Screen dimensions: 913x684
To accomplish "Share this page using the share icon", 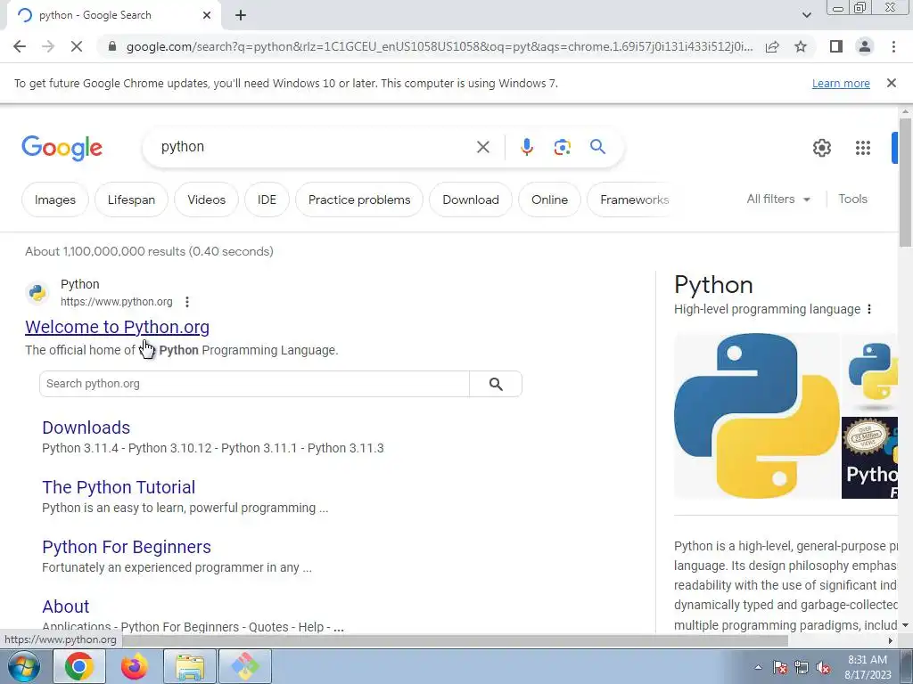I will tap(772, 46).
